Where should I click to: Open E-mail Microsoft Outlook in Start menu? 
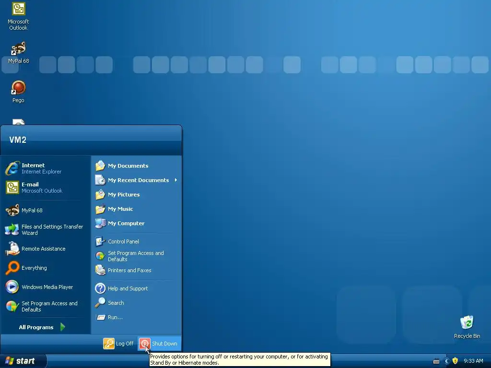tap(46, 187)
